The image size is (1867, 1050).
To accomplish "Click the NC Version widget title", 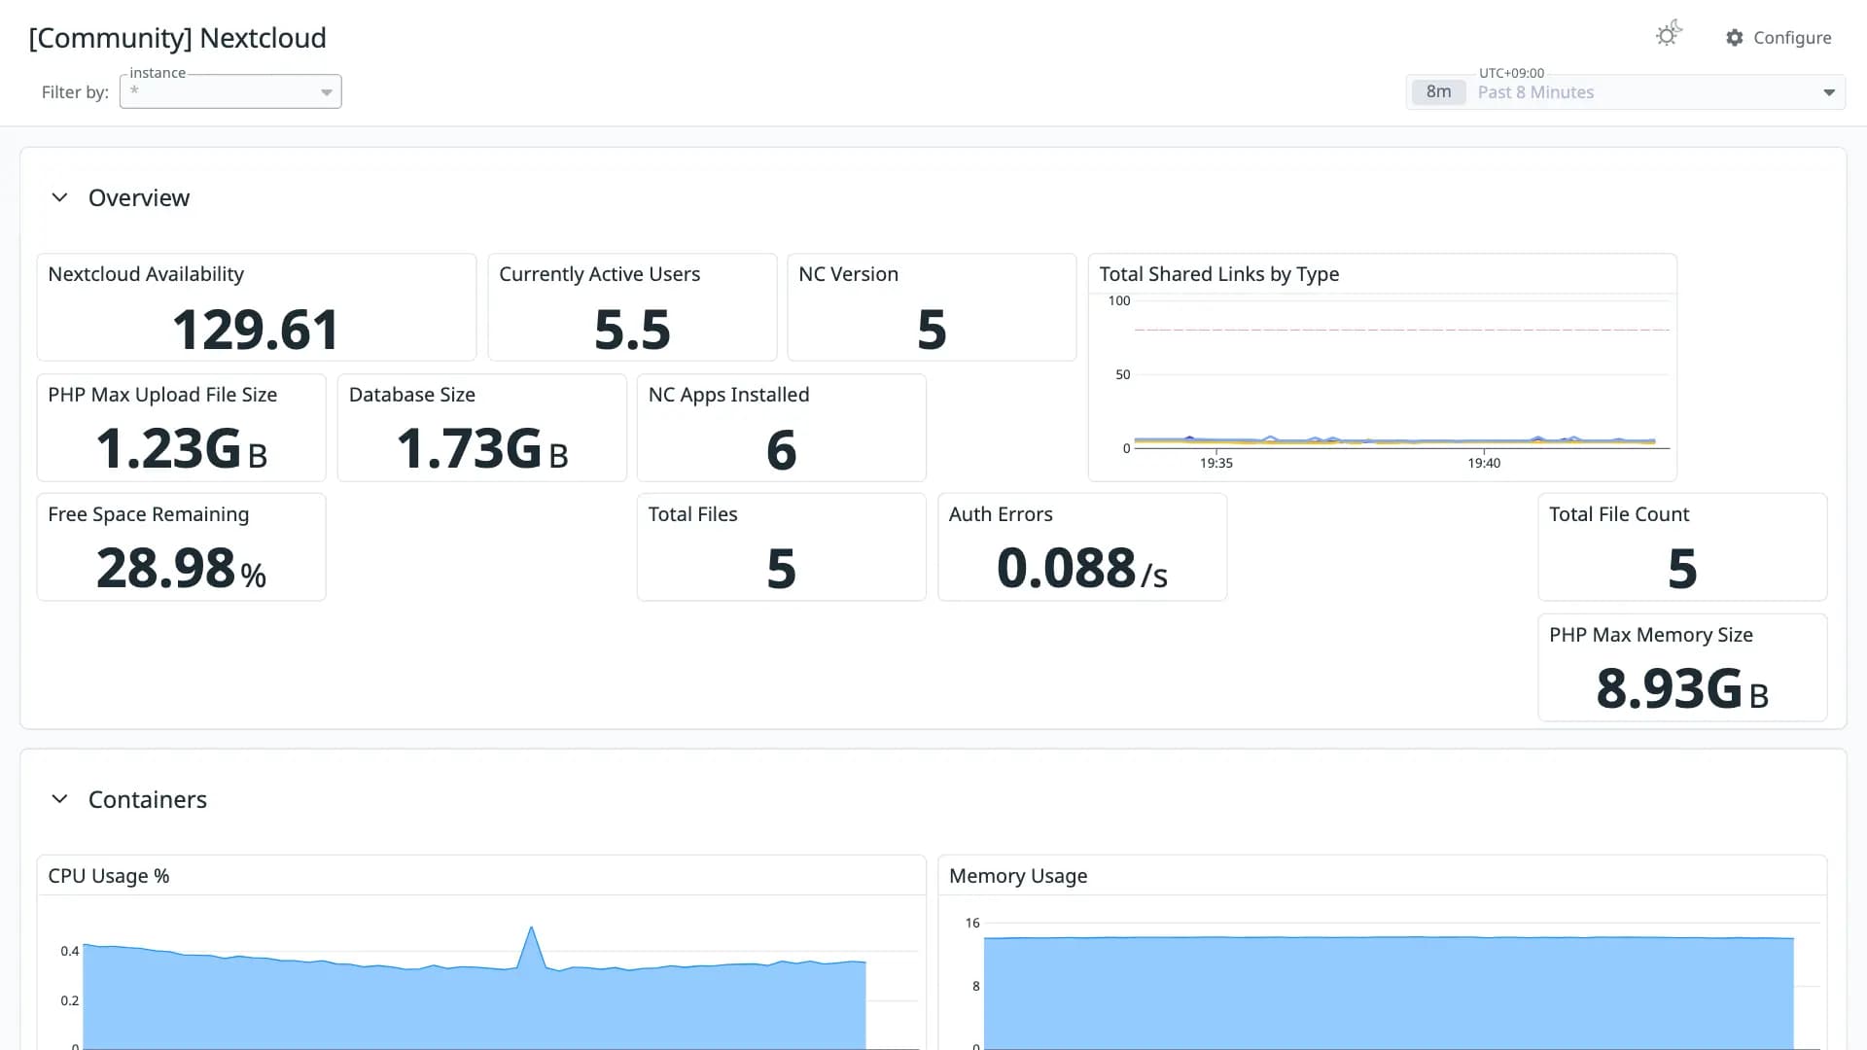I will [x=848, y=274].
